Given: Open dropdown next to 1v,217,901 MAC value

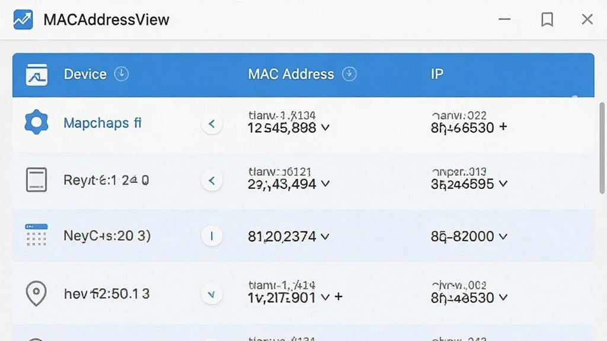Looking at the screenshot, I should pos(325,297).
